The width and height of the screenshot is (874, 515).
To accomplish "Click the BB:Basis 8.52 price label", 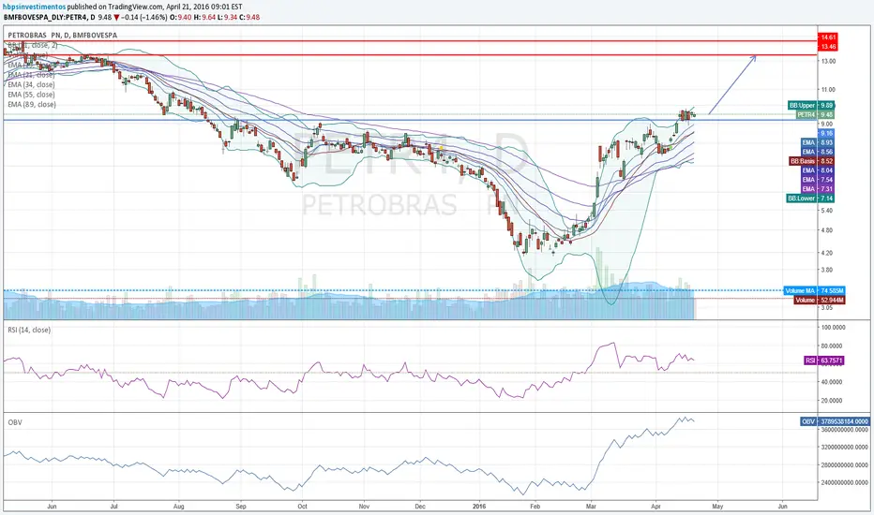I will click(811, 161).
